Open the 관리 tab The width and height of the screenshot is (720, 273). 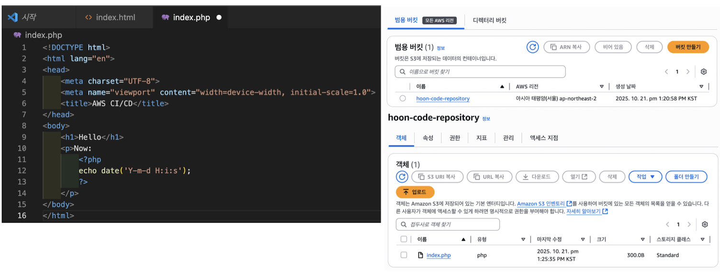[508, 138]
